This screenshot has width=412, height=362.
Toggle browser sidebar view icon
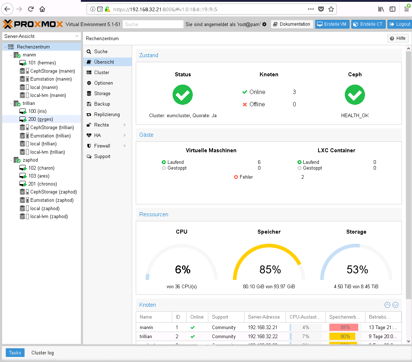pyautogui.click(x=393, y=9)
